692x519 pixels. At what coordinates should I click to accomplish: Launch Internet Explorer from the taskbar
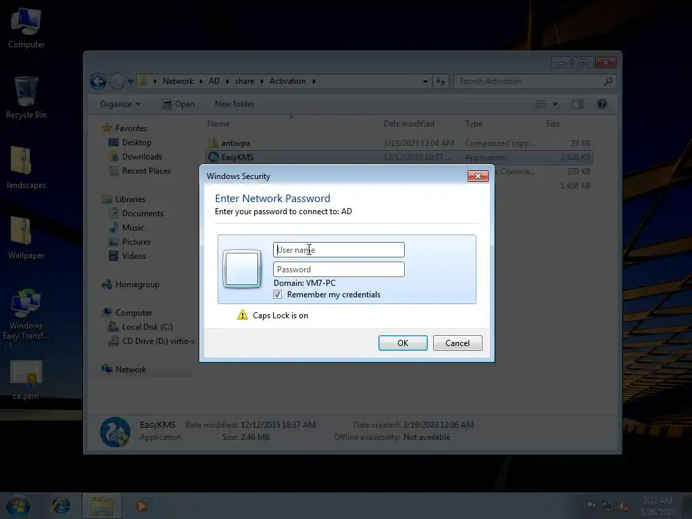point(60,505)
